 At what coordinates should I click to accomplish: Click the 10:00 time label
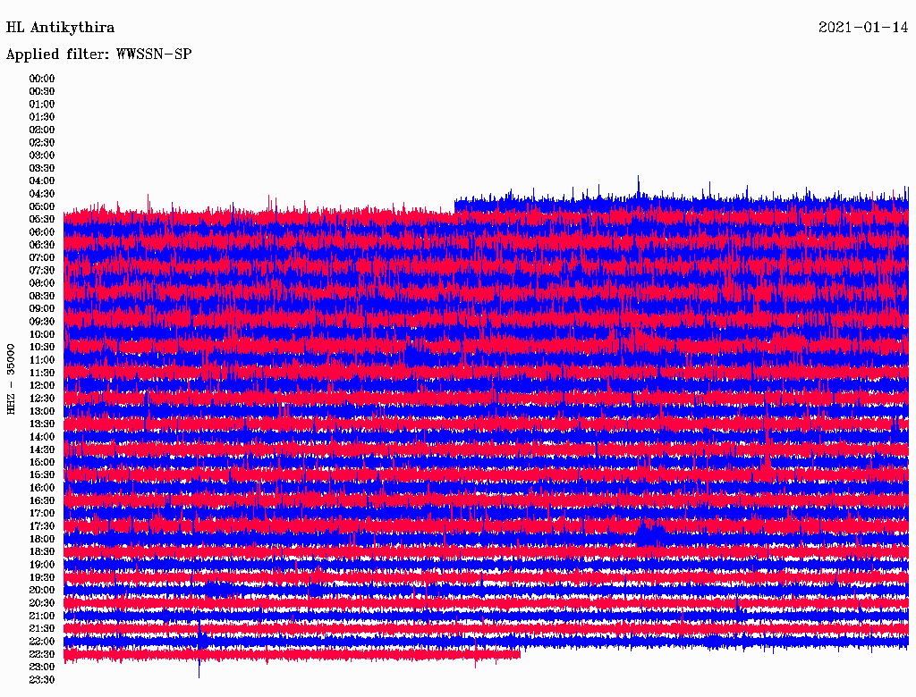pyautogui.click(x=42, y=334)
